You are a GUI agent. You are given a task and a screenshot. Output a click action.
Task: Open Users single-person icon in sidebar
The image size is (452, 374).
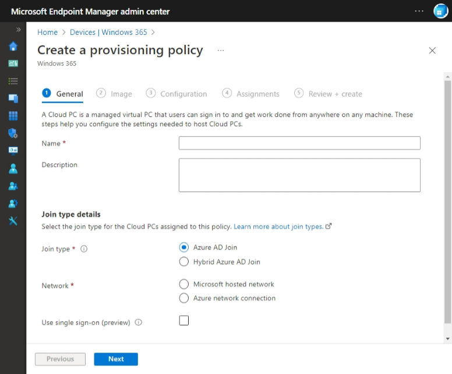(x=13, y=169)
